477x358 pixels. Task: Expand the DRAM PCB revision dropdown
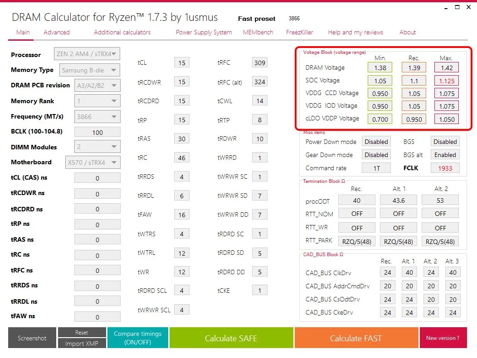coord(97,85)
